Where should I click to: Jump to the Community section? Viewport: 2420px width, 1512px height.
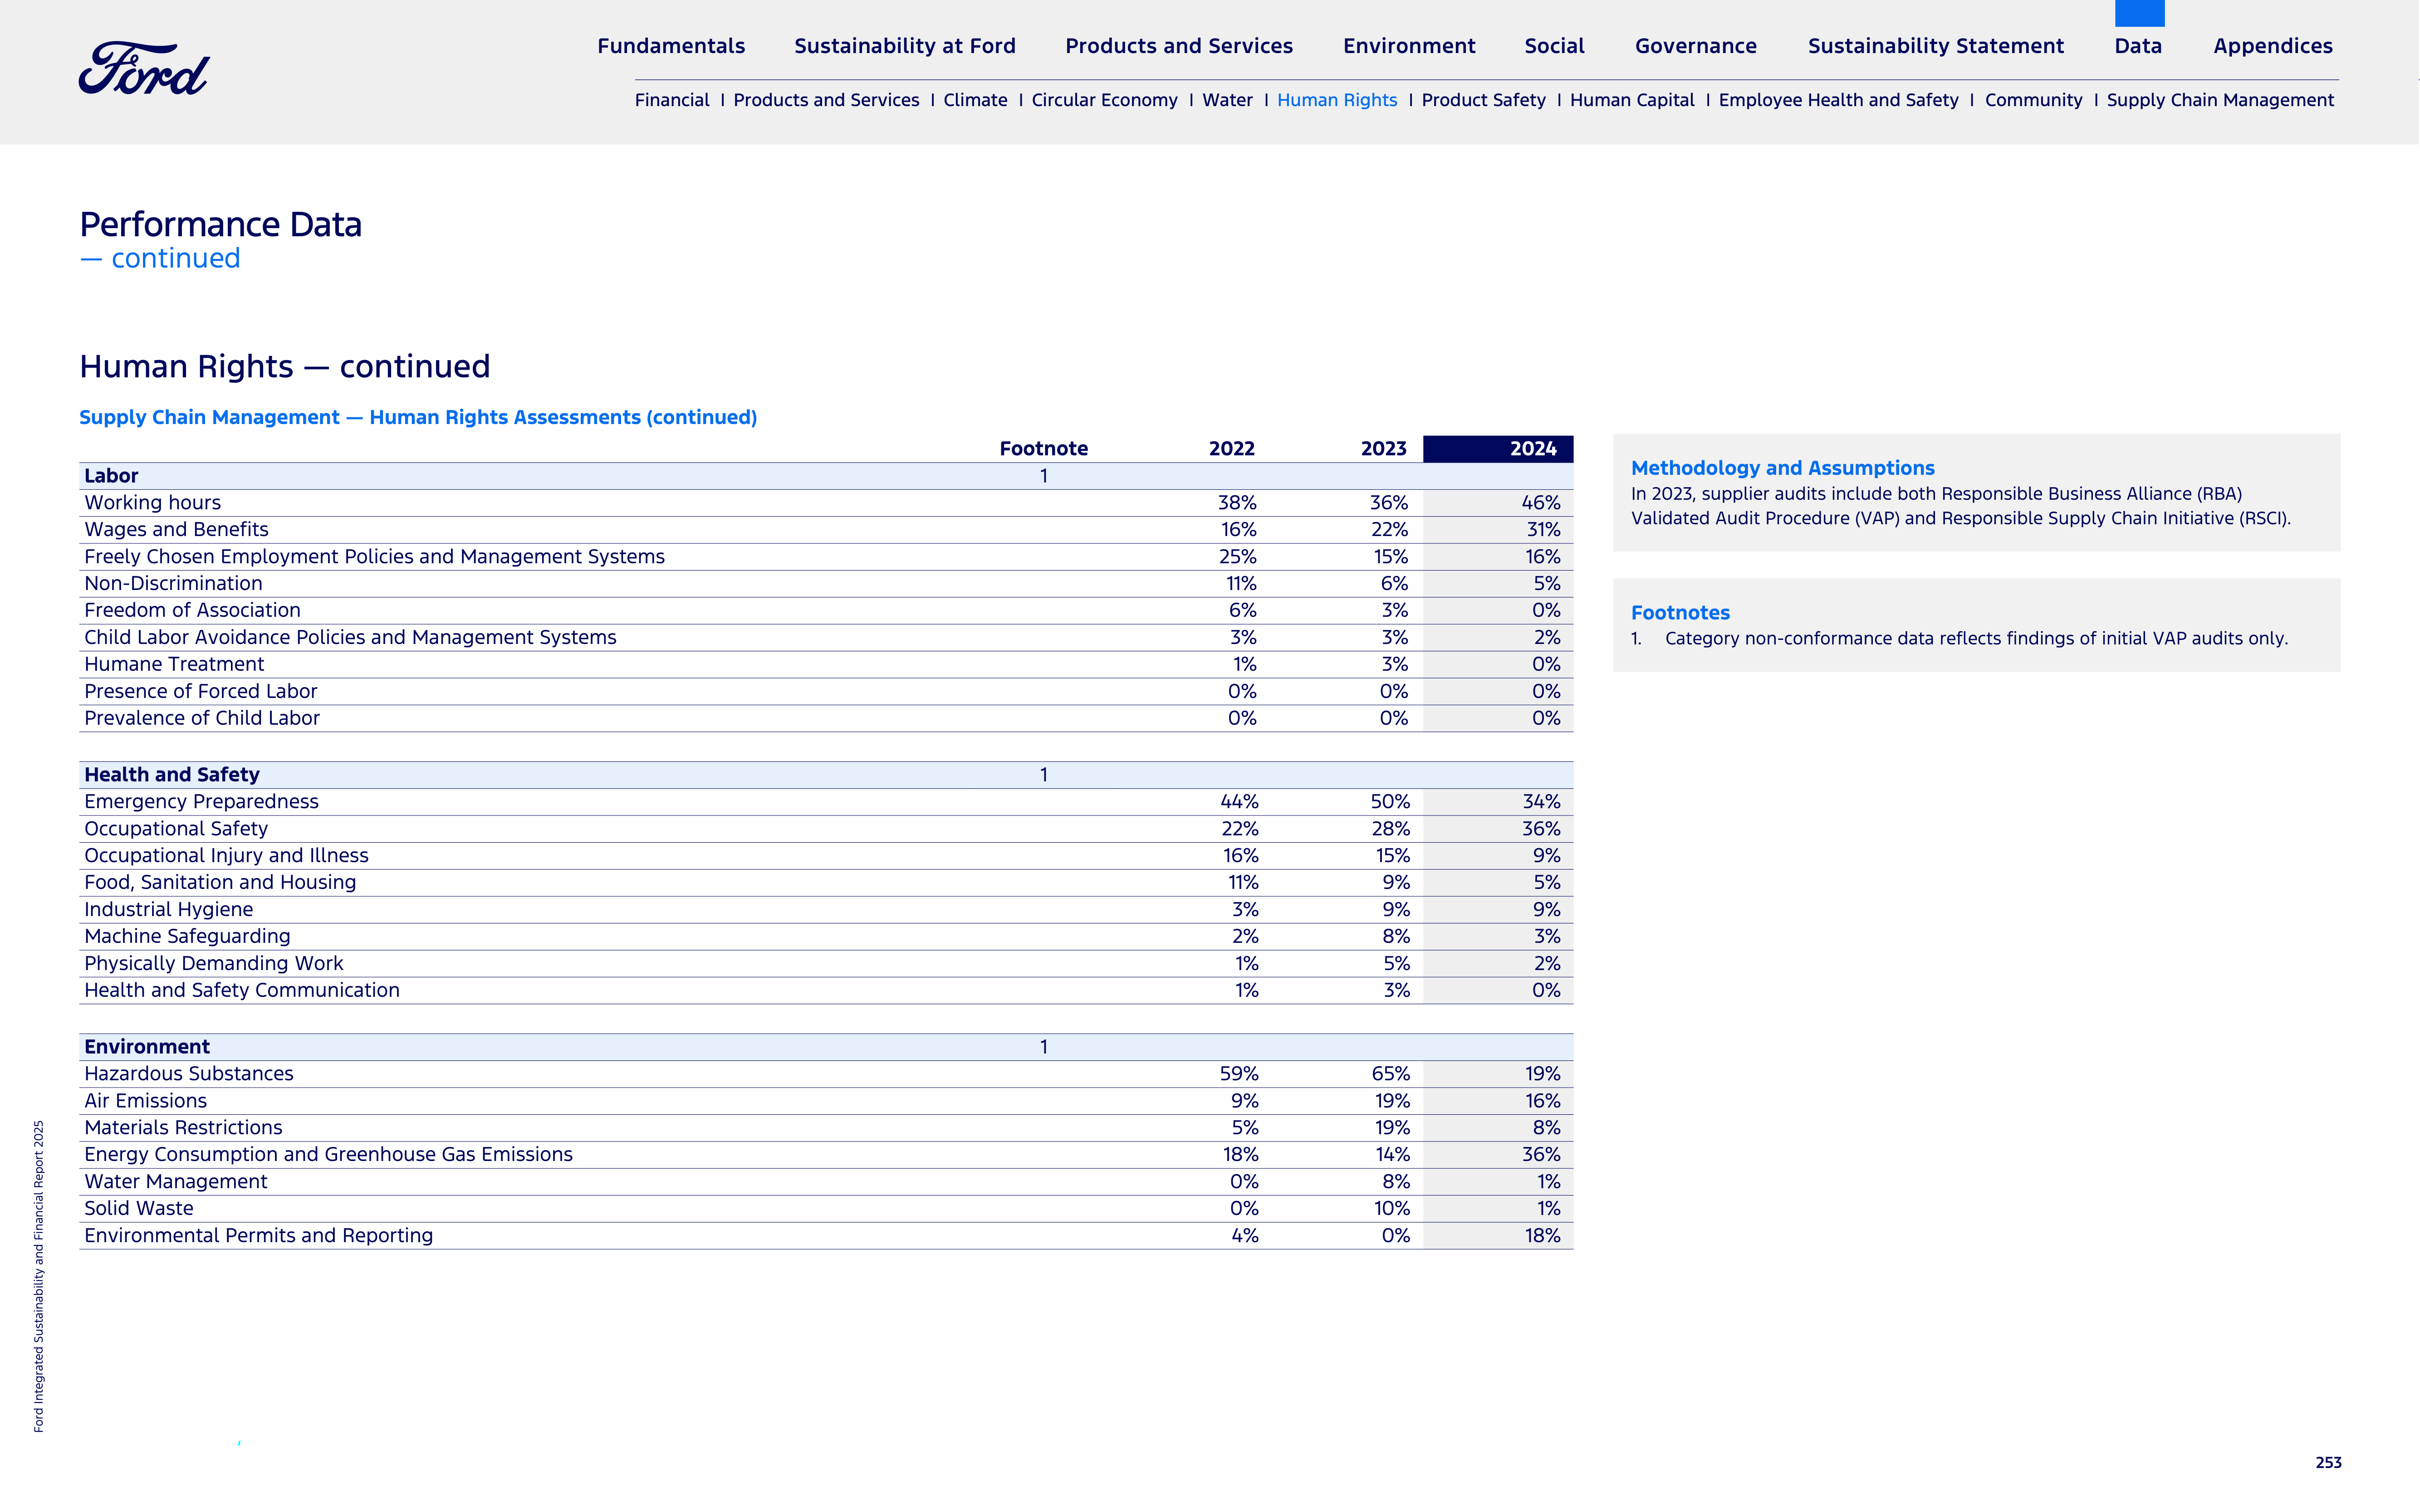click(2034, 100)
